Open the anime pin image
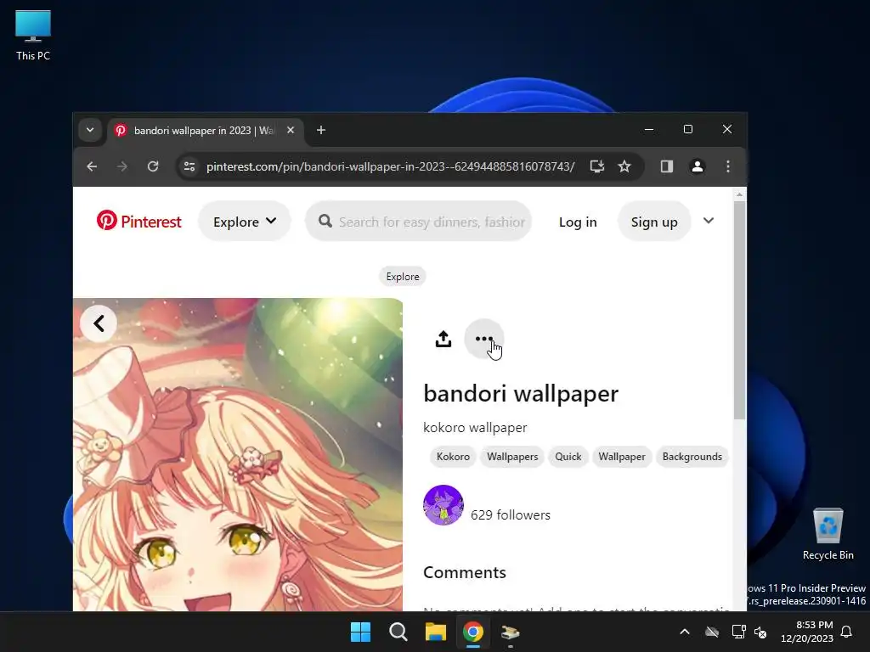870x652 pixels. pyautogui.click(x=238, y=455)
